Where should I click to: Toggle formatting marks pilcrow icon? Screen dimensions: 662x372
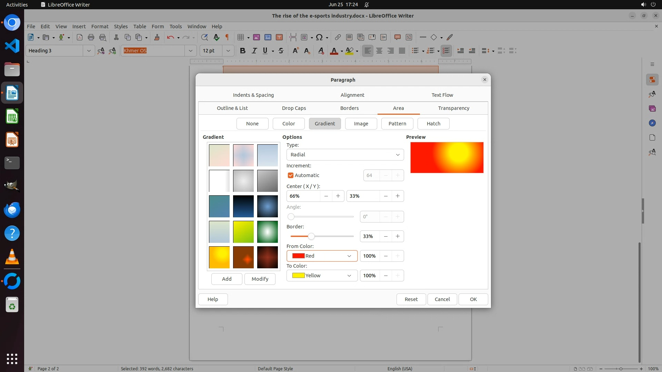pos(227,37)
